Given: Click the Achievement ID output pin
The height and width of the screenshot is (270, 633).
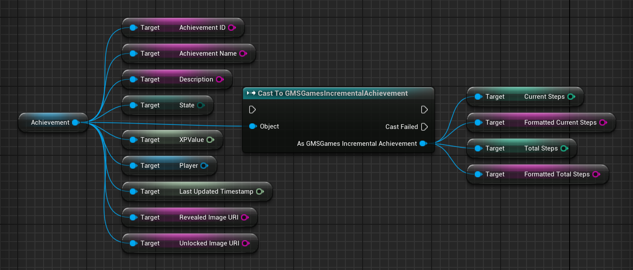Looking at the screenshot, I should pyautogui.click(x=232, y=28).
